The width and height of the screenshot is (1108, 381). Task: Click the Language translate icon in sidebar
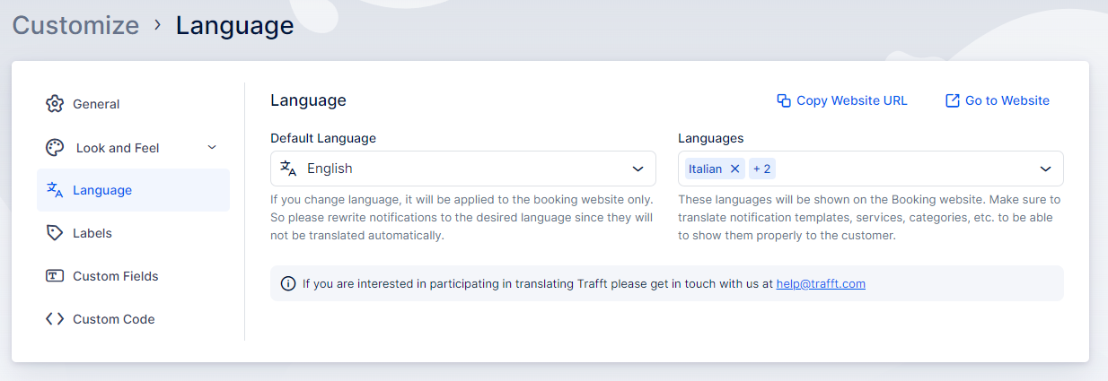click(55, 190)
